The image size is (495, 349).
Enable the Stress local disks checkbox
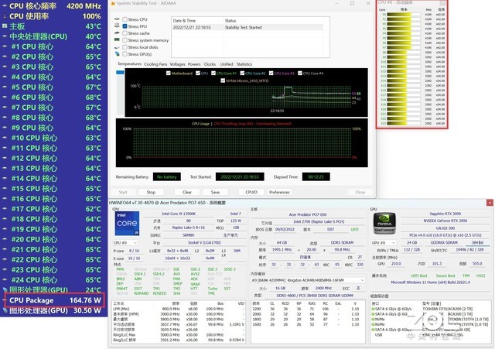coord(125,47)
